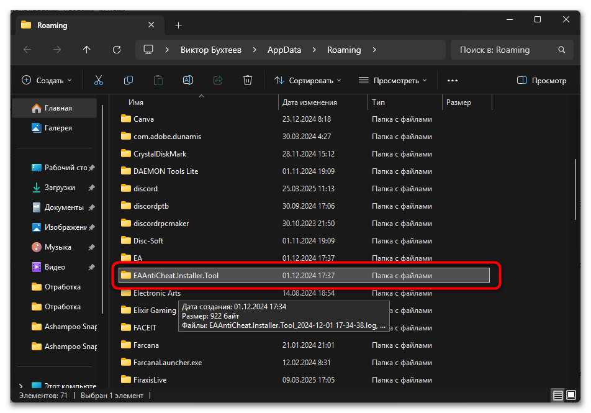591x413 pixels.
Task: Switch to details view icon in status bar
Action: 558,395
